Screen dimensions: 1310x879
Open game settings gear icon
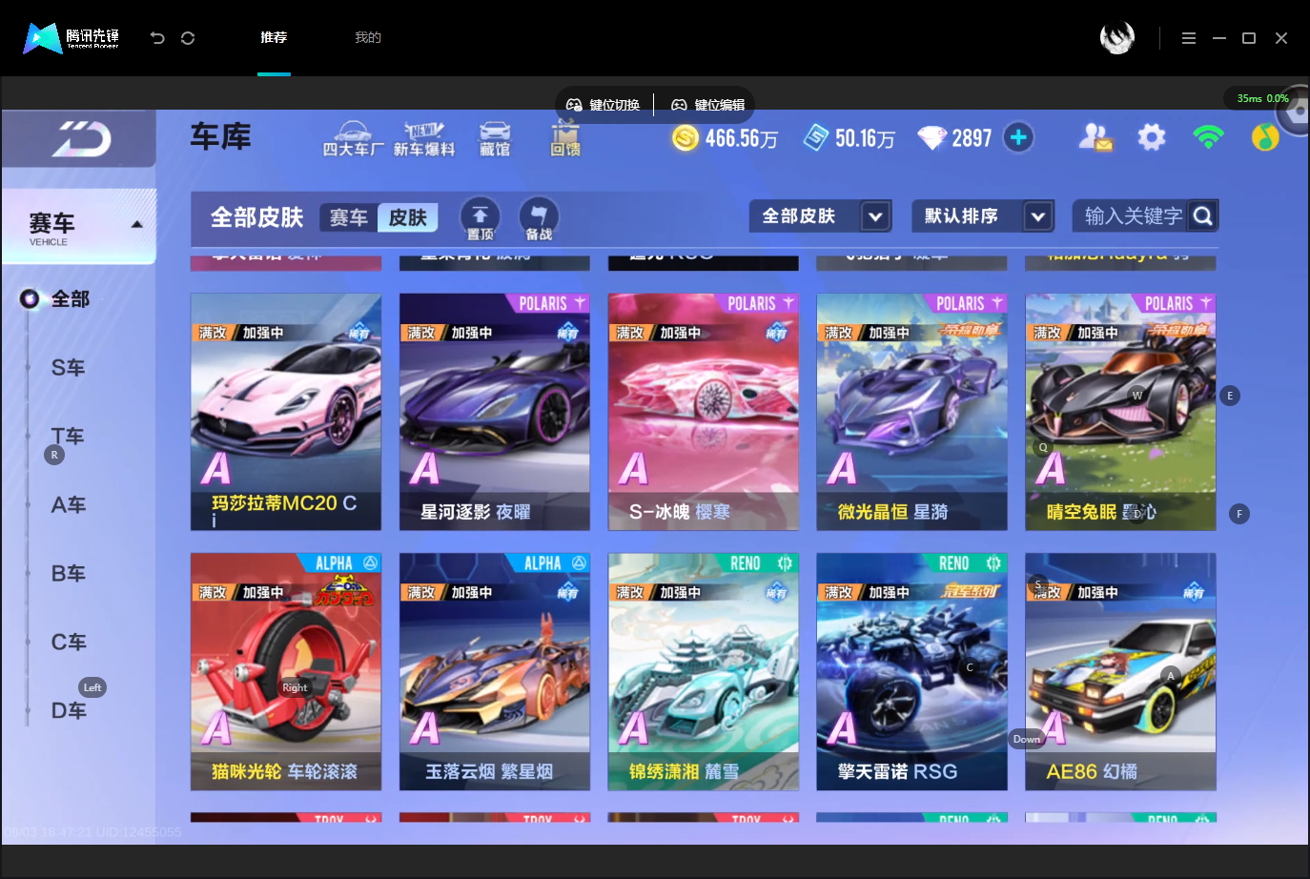1152,138
